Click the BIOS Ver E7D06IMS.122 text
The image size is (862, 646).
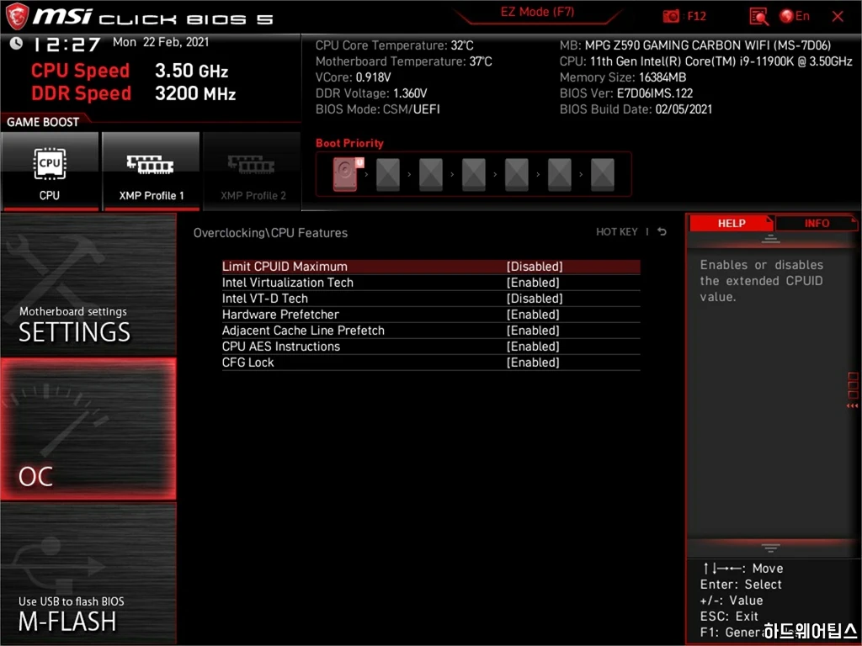626,93
